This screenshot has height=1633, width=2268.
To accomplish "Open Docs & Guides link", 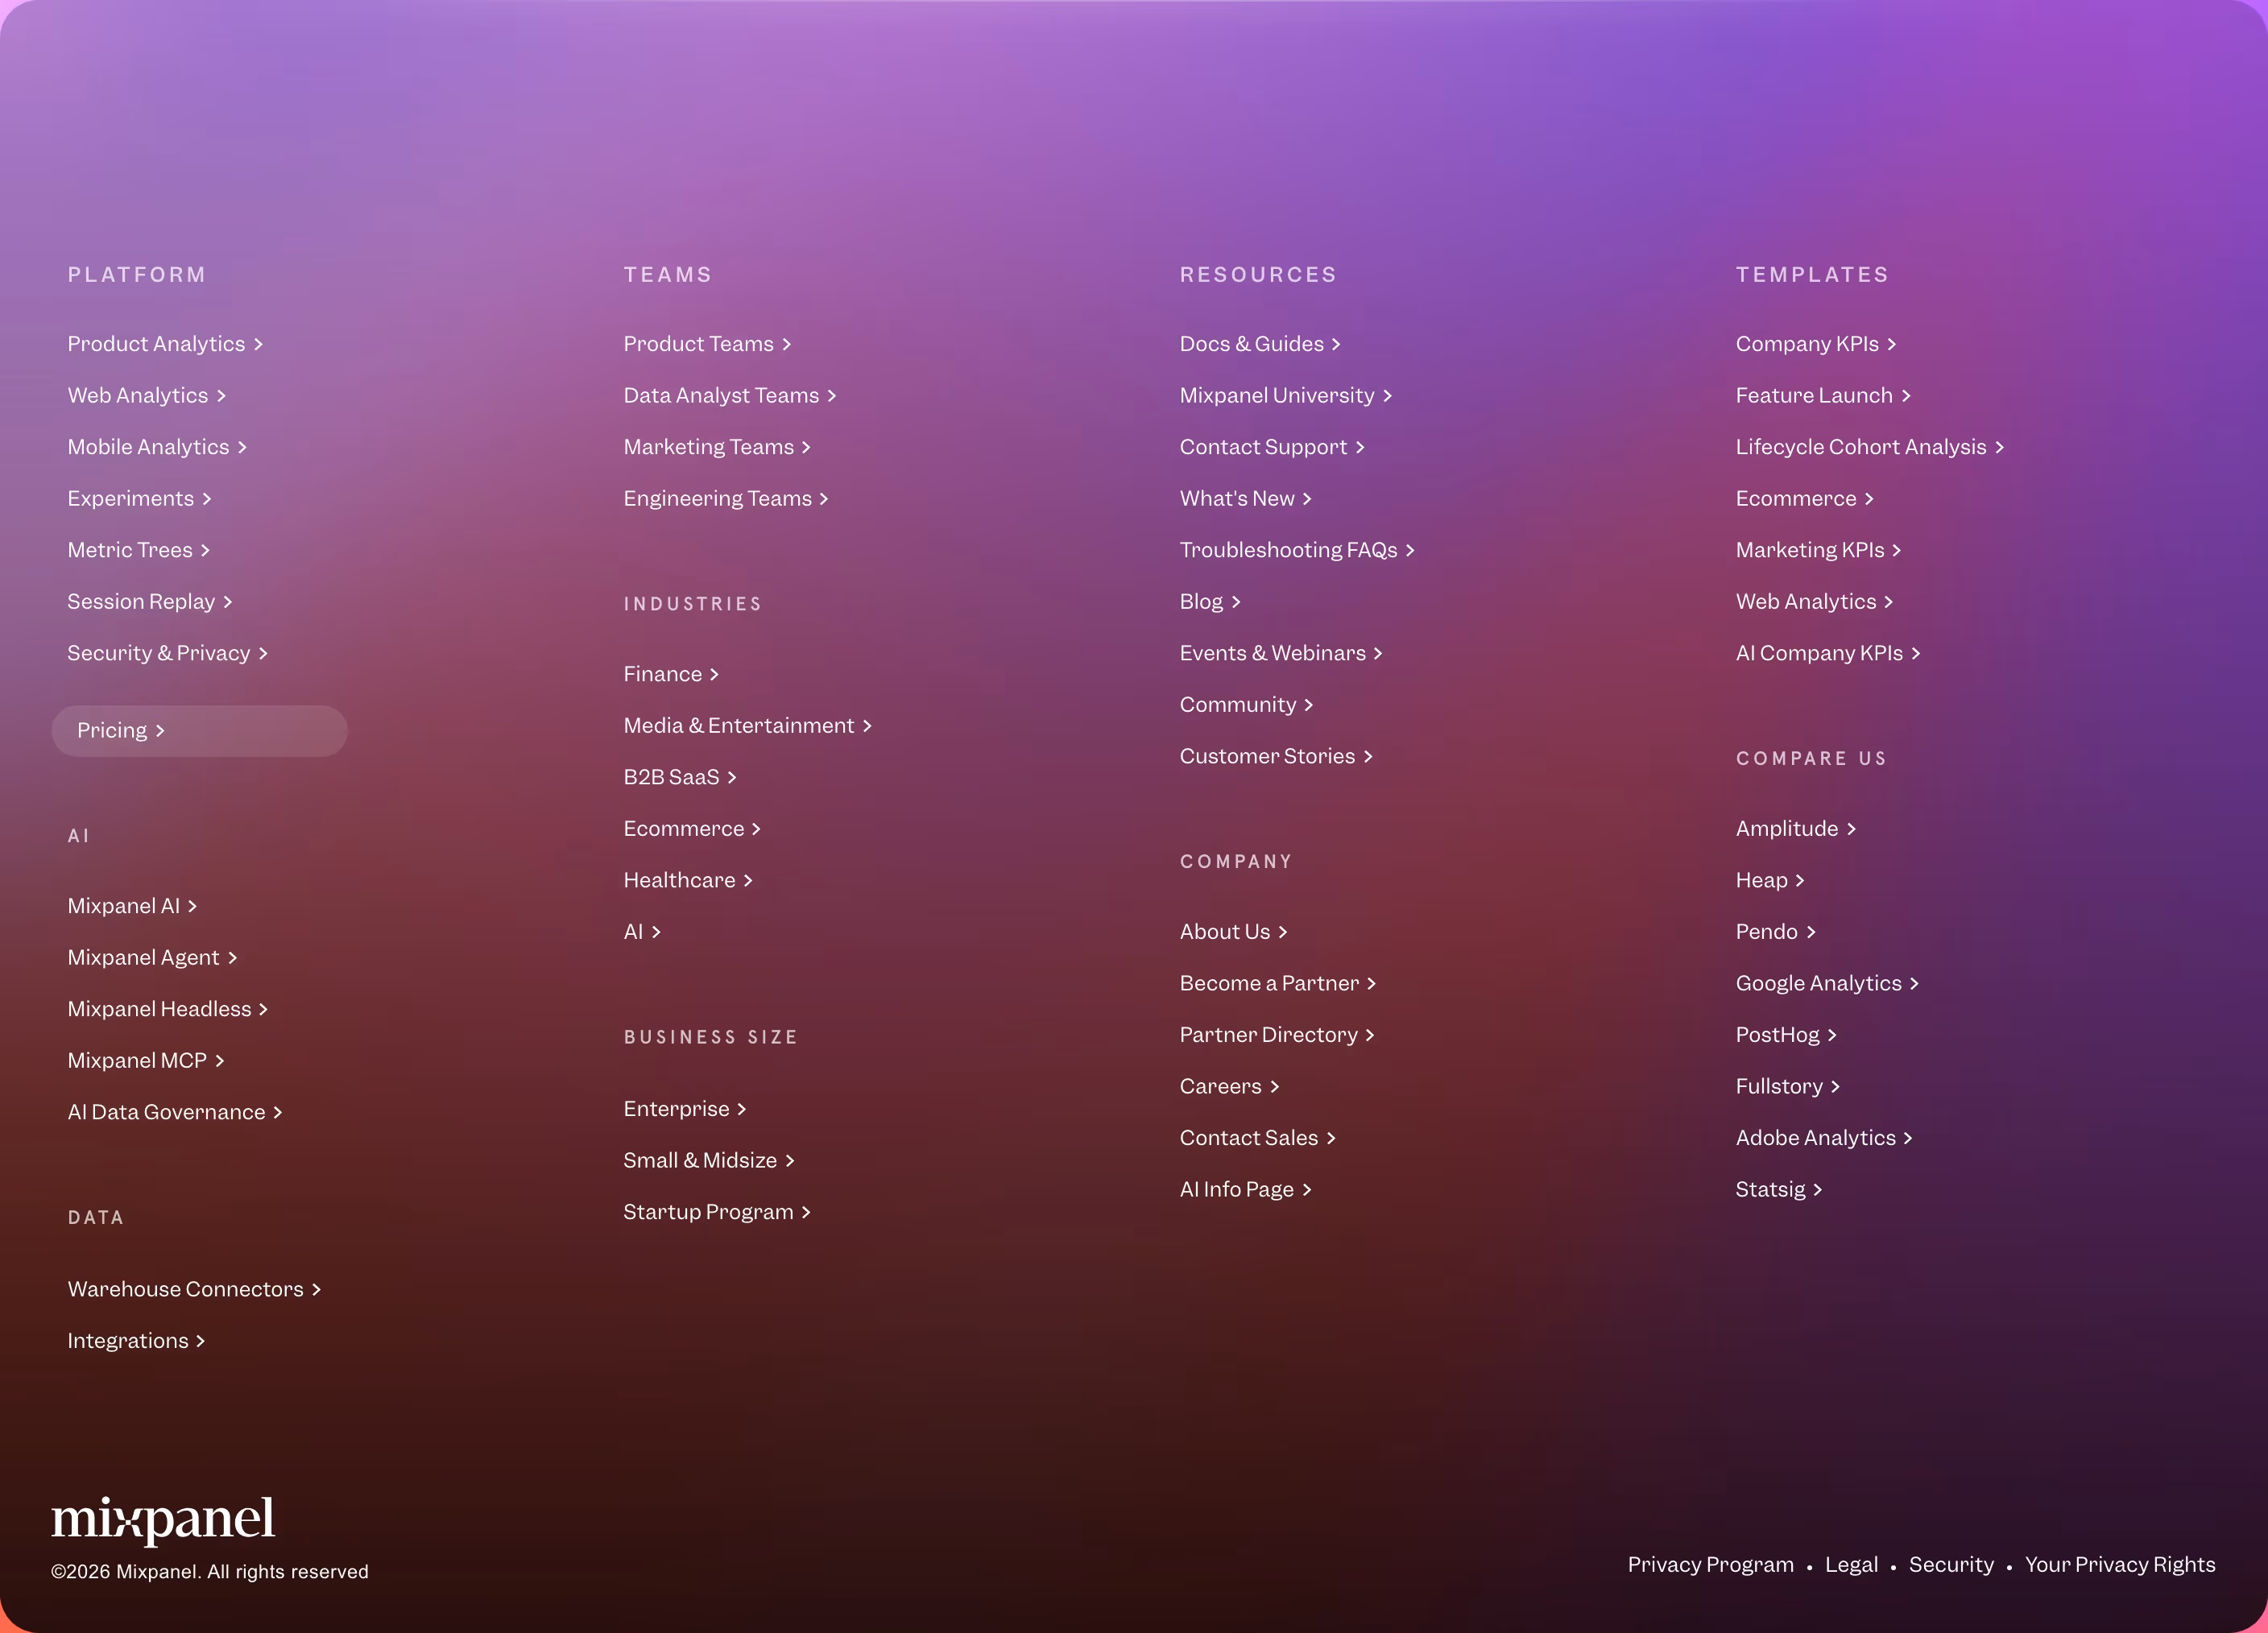I will point(1260,344).
